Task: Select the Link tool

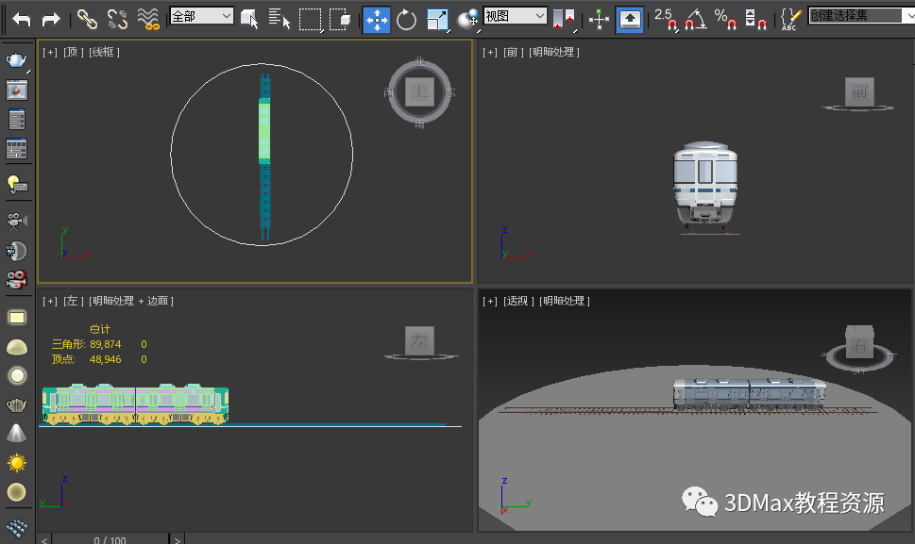Action: point(87,19)
